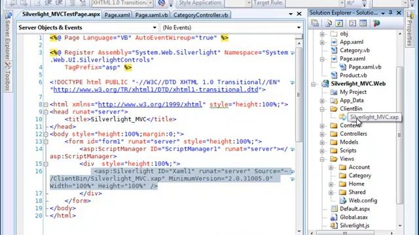Follow the xhtml1-transitional.dtd link in code
This screenshot has height=235, width=419.
tap(156, 89)
